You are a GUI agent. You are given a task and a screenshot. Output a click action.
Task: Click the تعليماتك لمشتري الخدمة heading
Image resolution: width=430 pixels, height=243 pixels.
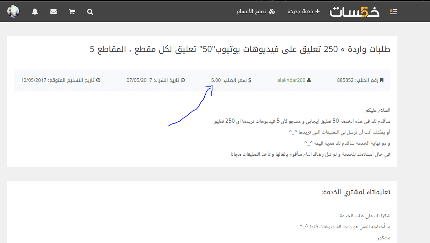(355, 192)
